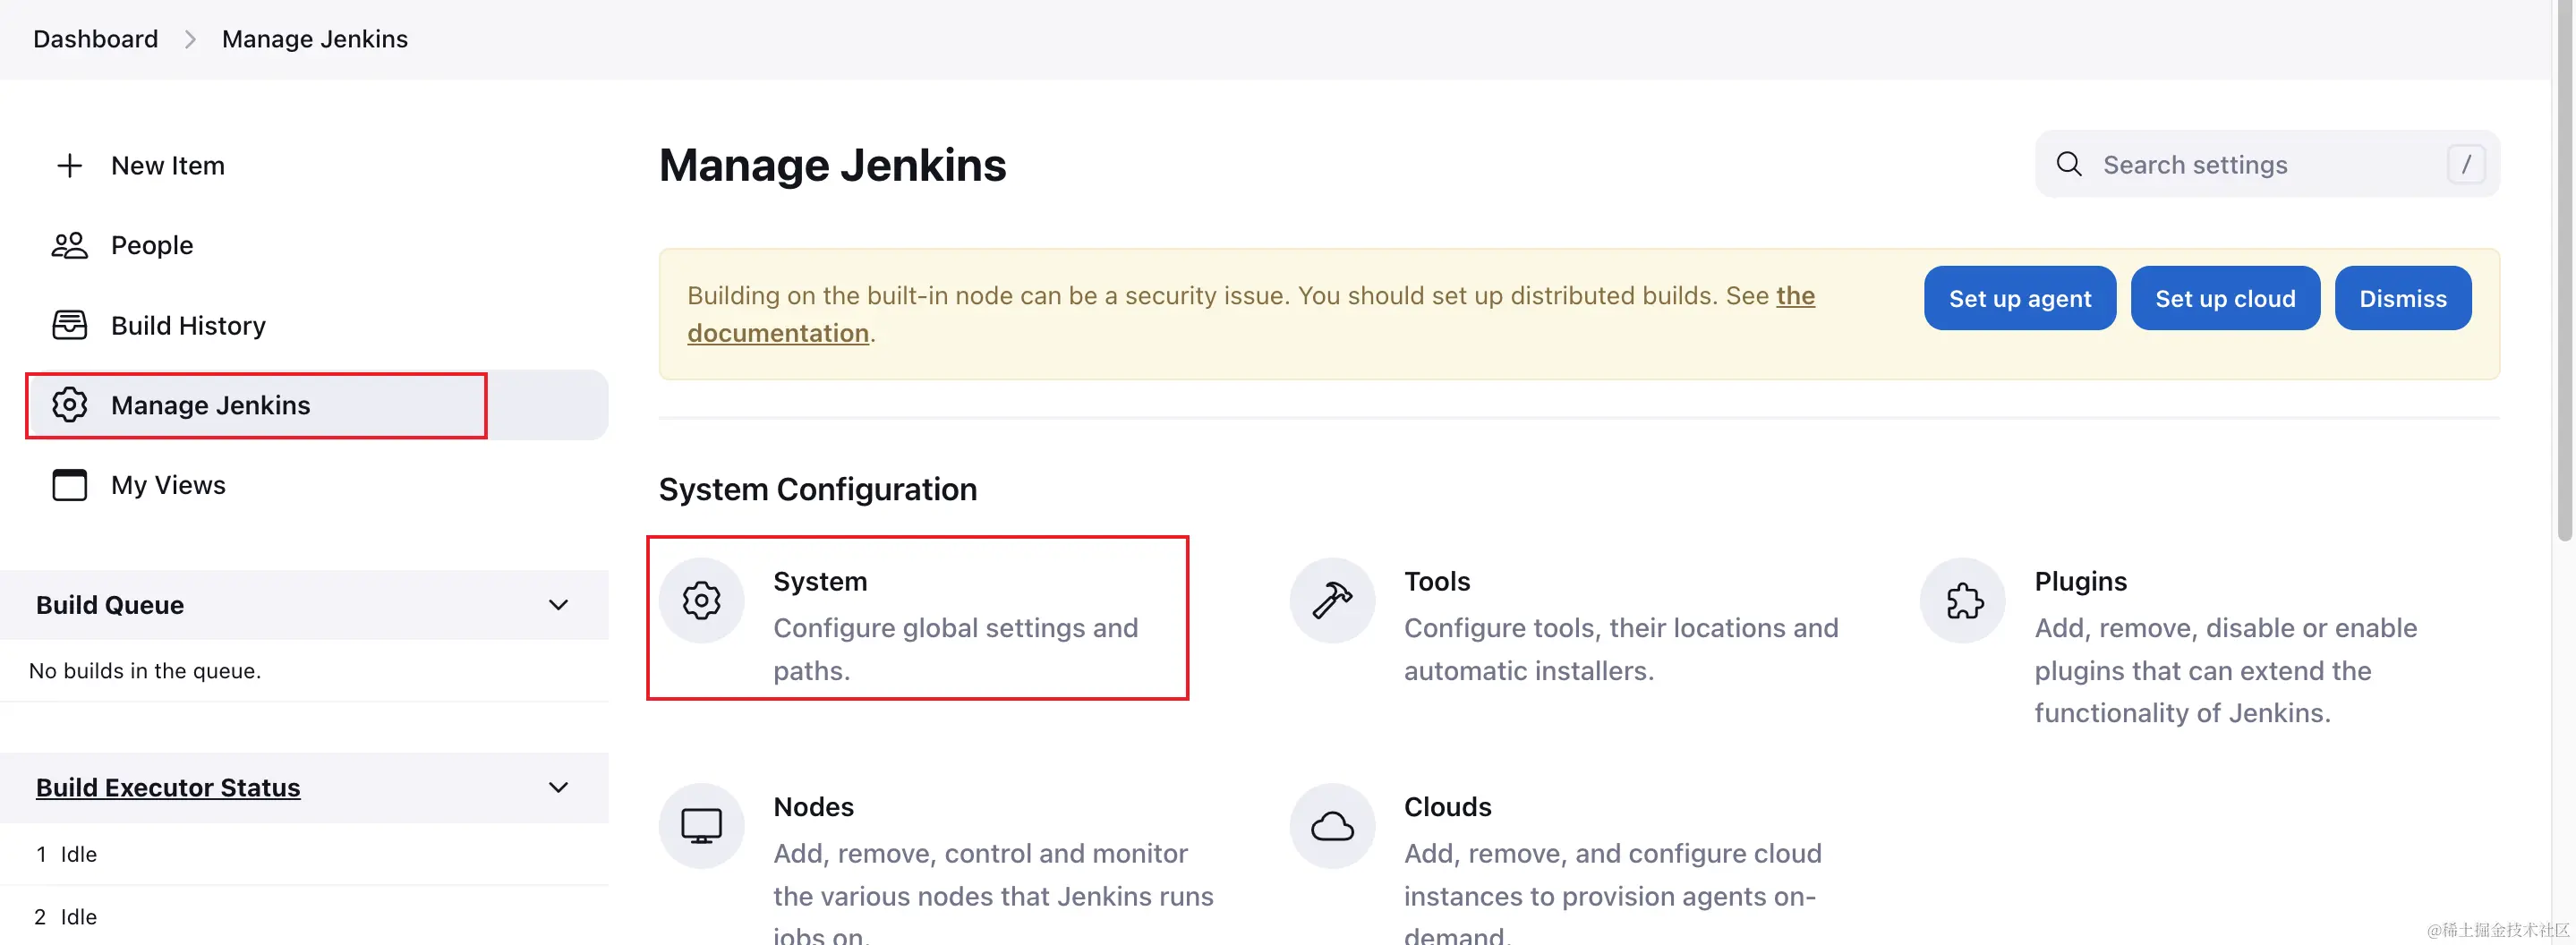Click the breadcrumb chevron separator

(190, 39)
